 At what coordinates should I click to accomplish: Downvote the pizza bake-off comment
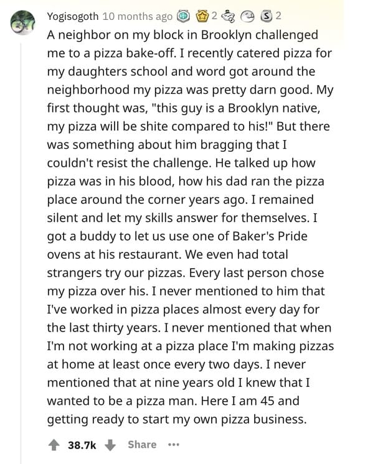tap(110, 445)
